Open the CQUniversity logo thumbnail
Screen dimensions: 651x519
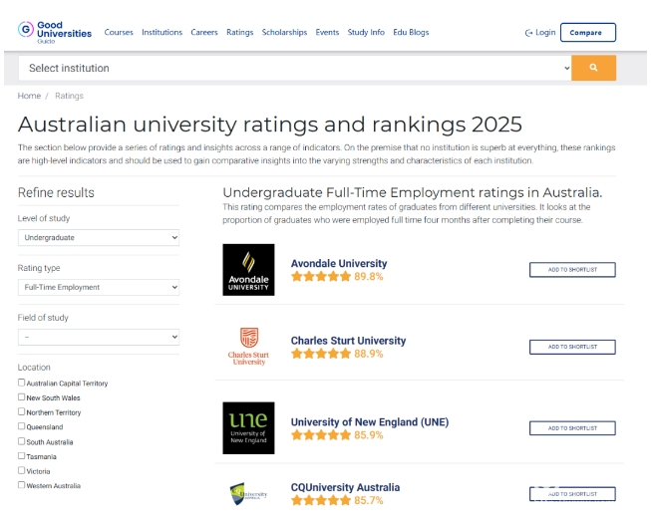point(248,494)
